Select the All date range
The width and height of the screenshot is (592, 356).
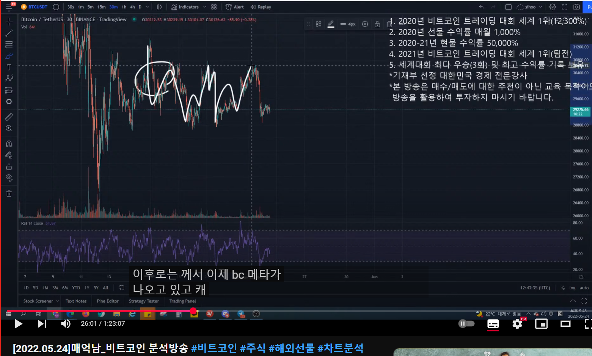click(105, 288)
